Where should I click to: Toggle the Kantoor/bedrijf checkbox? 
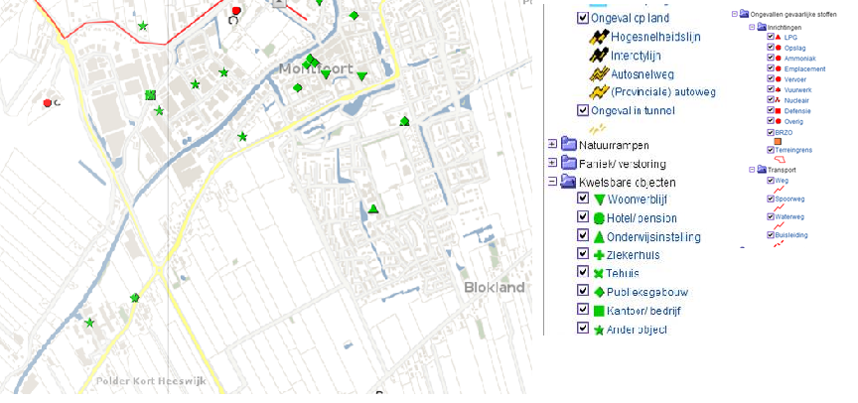(x=583, y=310)
